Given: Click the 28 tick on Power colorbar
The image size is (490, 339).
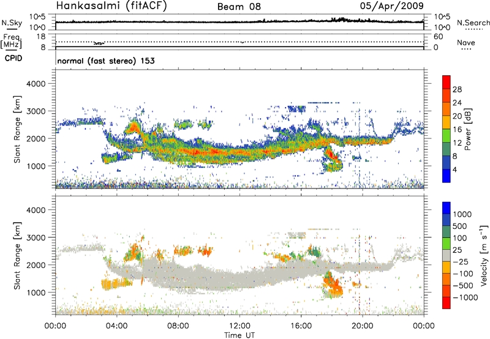Looking at the screenshot, I should (x=457, y=89).
